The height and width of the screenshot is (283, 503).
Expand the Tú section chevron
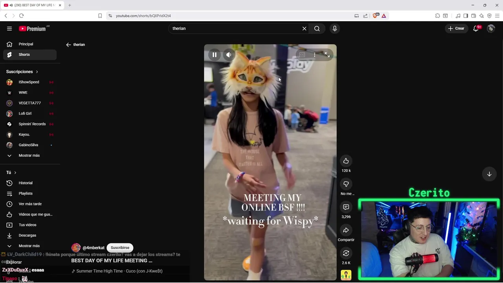coord(15,173)
